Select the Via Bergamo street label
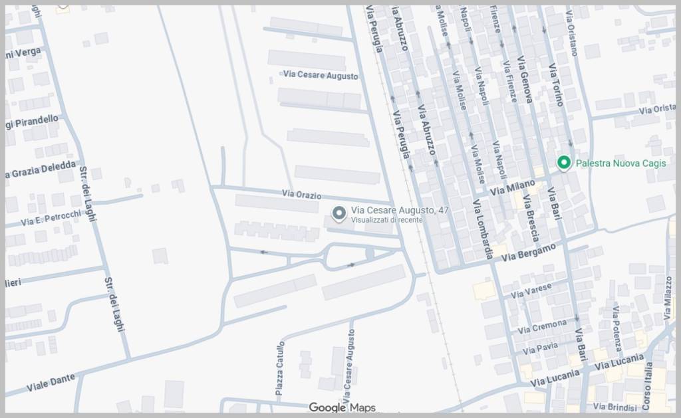The height and width of the screenshot is (418, 681). (528, 253)
